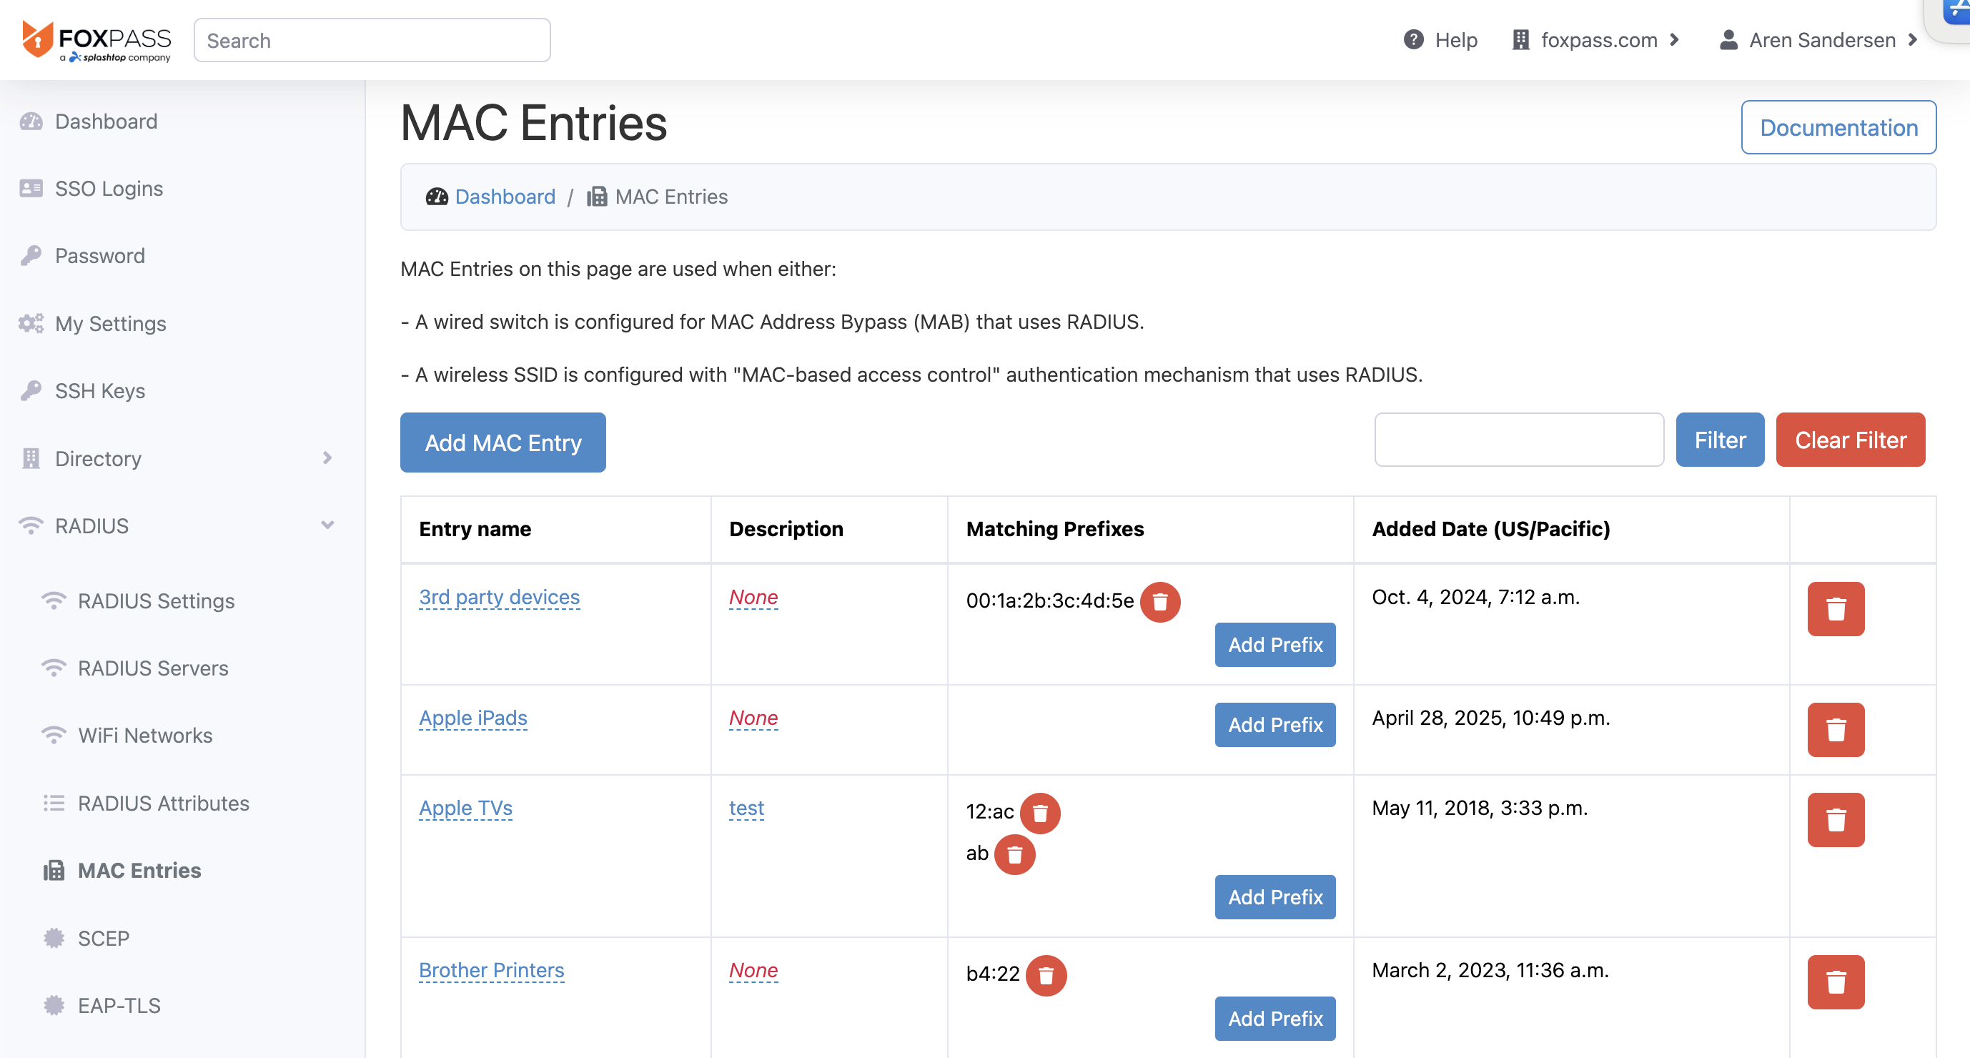
Task: Open Help from the question mark icon
Action: [1413, 40]
